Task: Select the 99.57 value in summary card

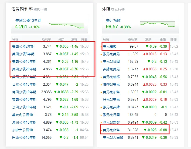Action: (x=112, y=27)
